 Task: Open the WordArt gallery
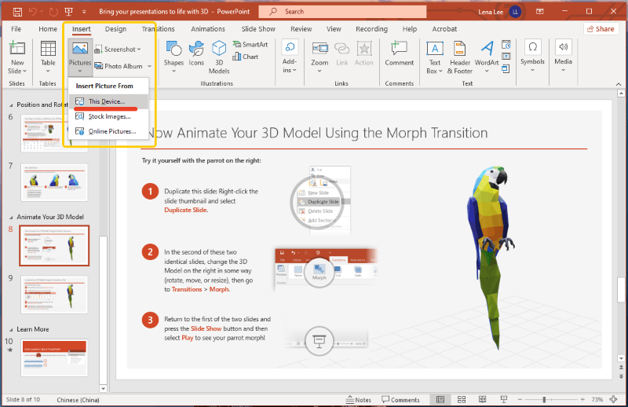487,57
